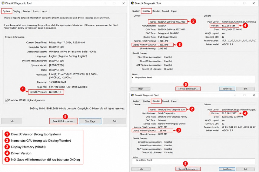This screenshot has height=172, width=259.
Task: Open the System tab in left window
Action: pos(7,11)
